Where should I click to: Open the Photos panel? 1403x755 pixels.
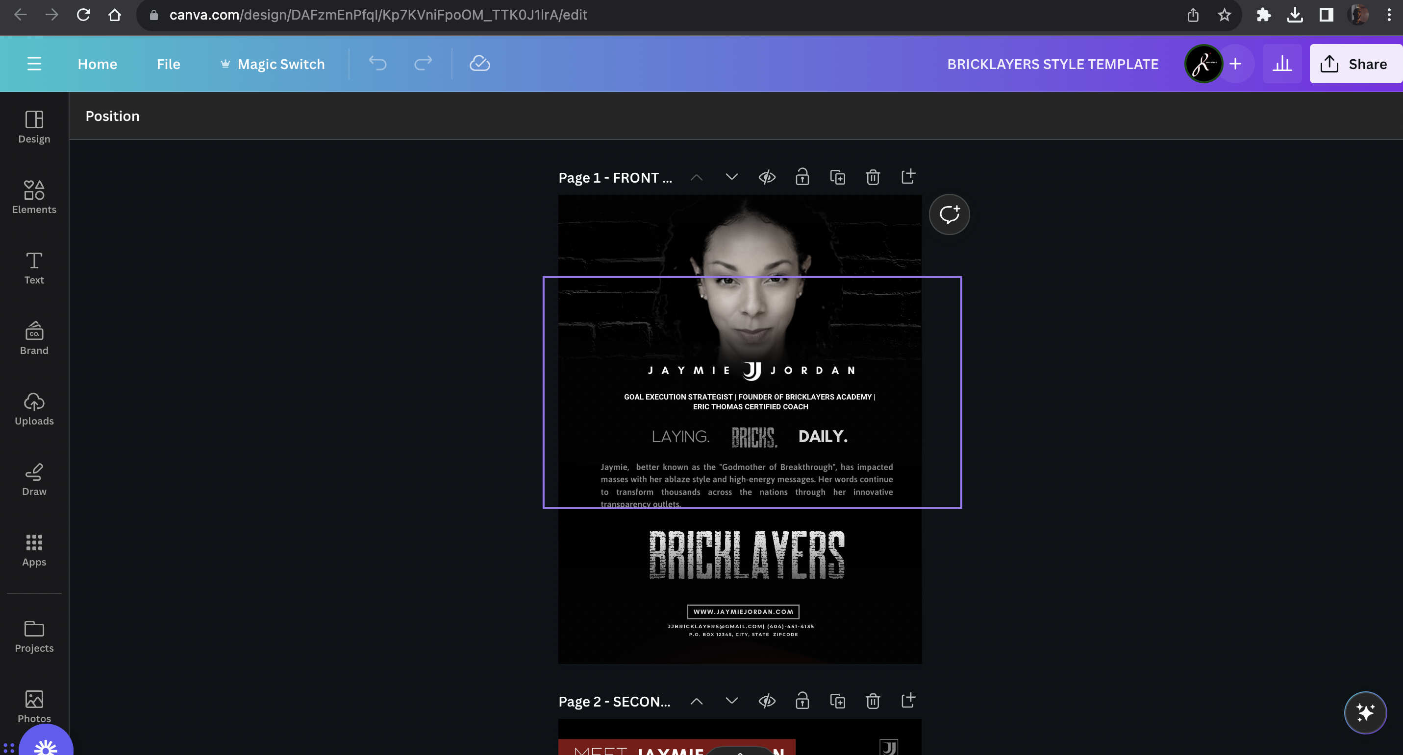[x=34, y=706]
